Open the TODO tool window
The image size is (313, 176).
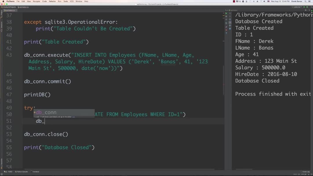tap(10, 171)
